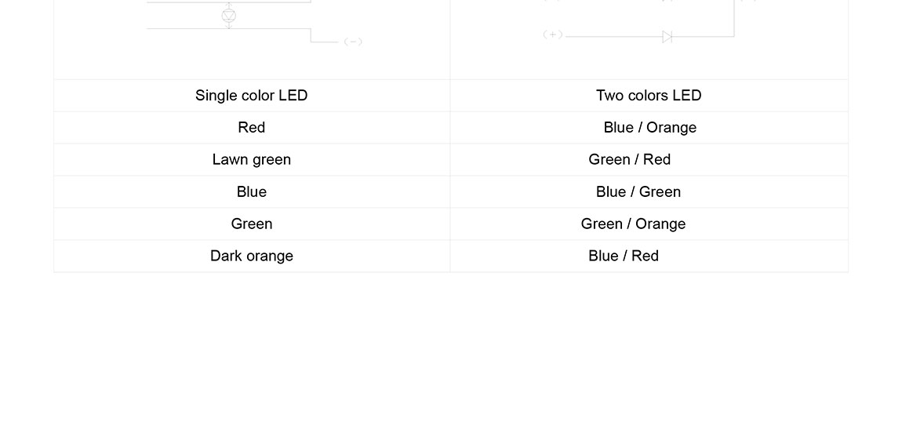This screenshot has height=422, width=902.
Task: Click the diode symbol in right circuit diagram
Action: 667,37
